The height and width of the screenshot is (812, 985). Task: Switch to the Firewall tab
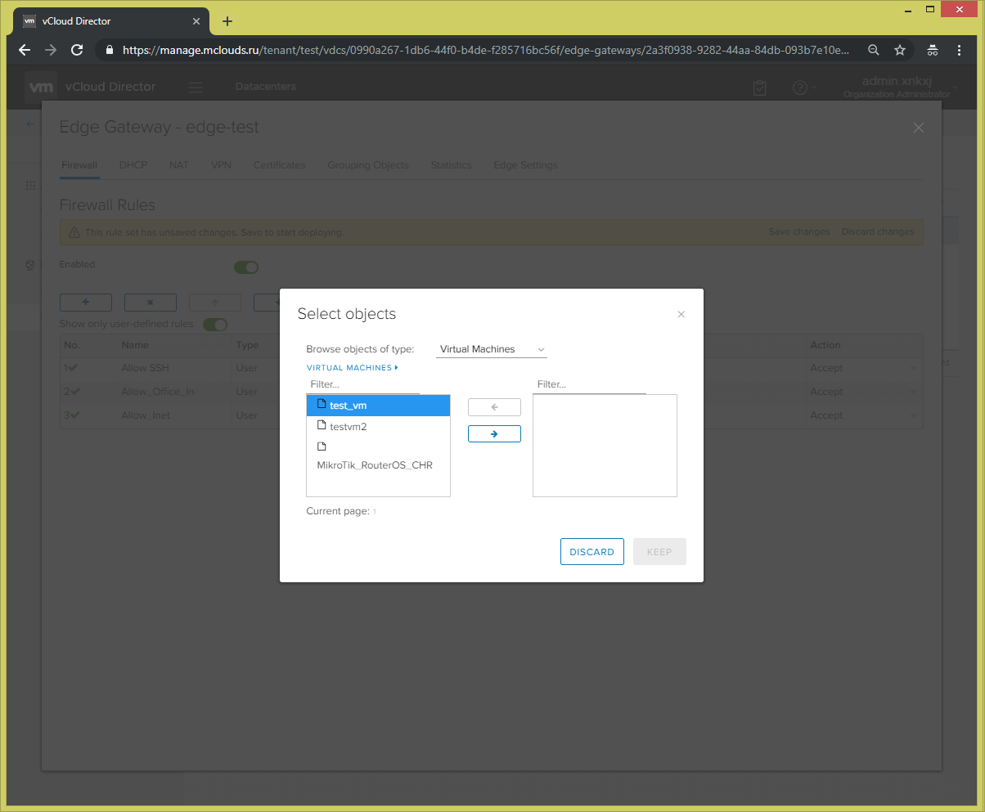click(x=79, y=165)
